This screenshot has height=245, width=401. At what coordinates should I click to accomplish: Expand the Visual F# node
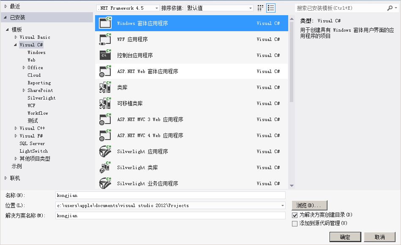pos(16,136)
